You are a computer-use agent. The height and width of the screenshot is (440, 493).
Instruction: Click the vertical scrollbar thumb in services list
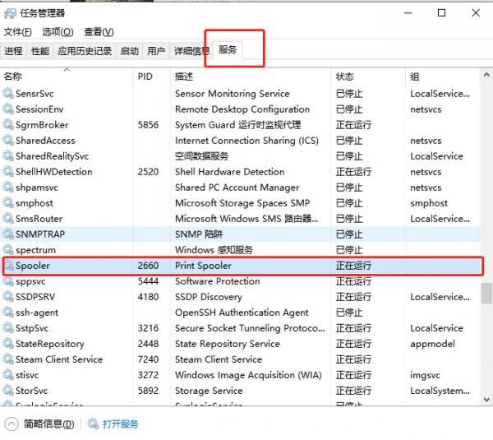pyautogui.click(x=486, y=294)
